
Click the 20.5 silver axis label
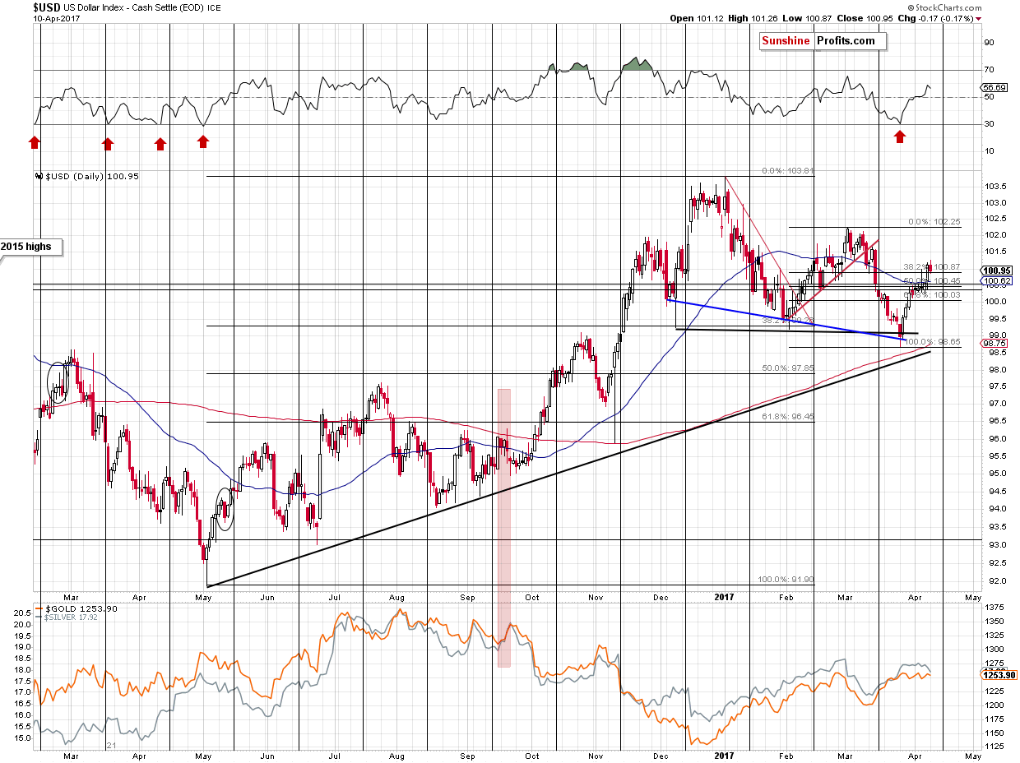click(x=22, y=613)
